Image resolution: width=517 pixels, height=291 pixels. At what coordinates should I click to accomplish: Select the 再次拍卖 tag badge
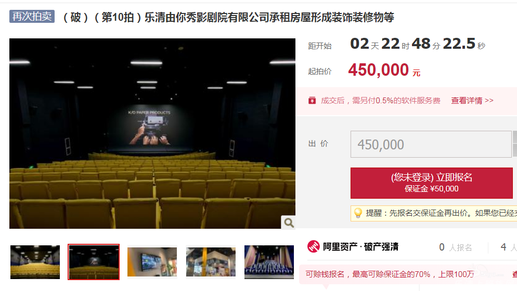tap(32, 16)
